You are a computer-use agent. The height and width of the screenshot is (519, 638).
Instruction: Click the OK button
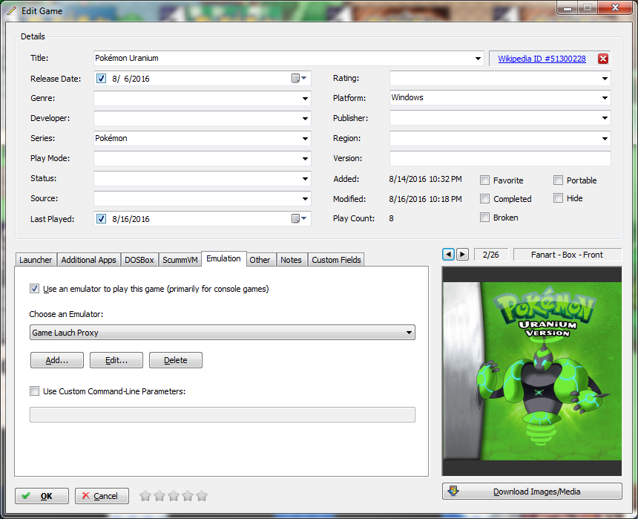[x=42, y=496]
